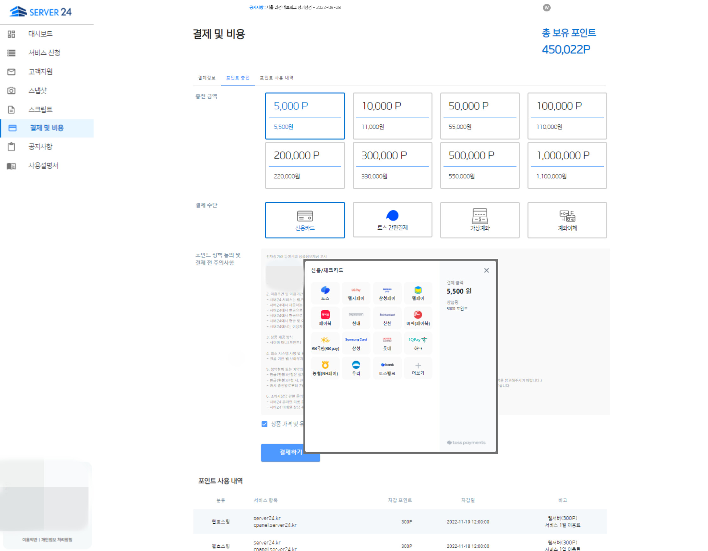Pick 비씨(페이북) card option
This screenshot has width=708, height=551.
(x=418, y=318)
